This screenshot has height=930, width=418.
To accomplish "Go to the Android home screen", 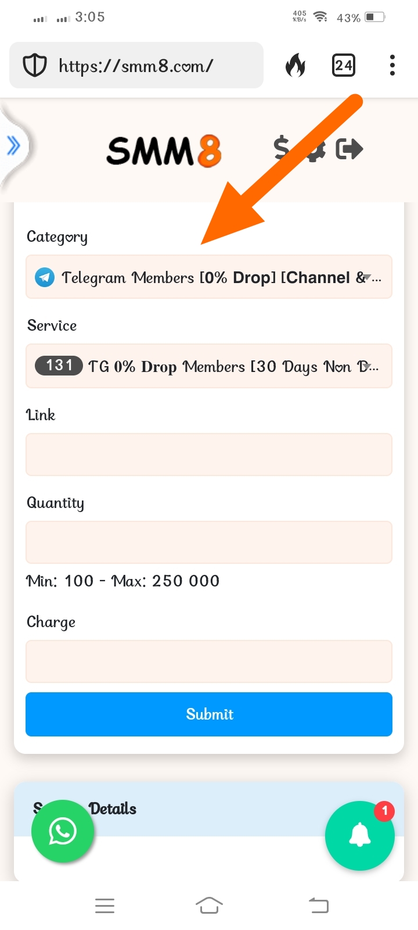I will (209, 906).
